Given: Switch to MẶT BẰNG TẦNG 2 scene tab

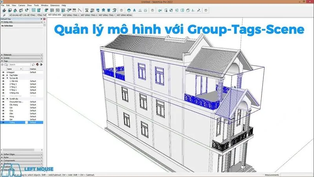Looking at the screenshot, I should click(x=89, y=15).
